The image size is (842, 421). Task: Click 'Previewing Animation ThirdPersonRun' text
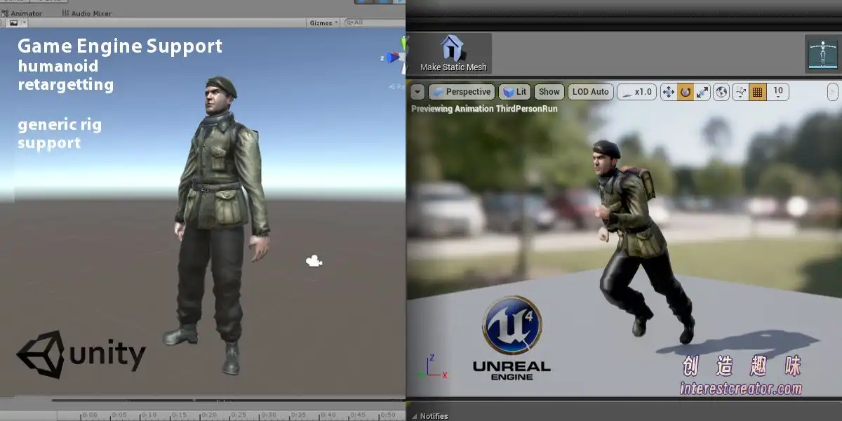pyautogui.click(x=486, y=109)
